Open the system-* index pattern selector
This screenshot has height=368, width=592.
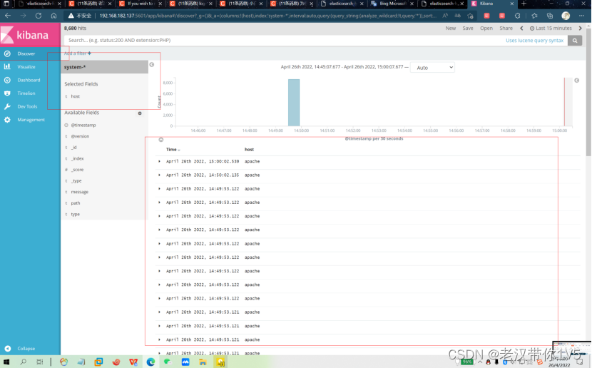click(x=104, y=67)
